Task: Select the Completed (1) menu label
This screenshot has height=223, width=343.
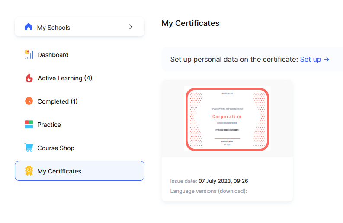Action: point(58,101)
